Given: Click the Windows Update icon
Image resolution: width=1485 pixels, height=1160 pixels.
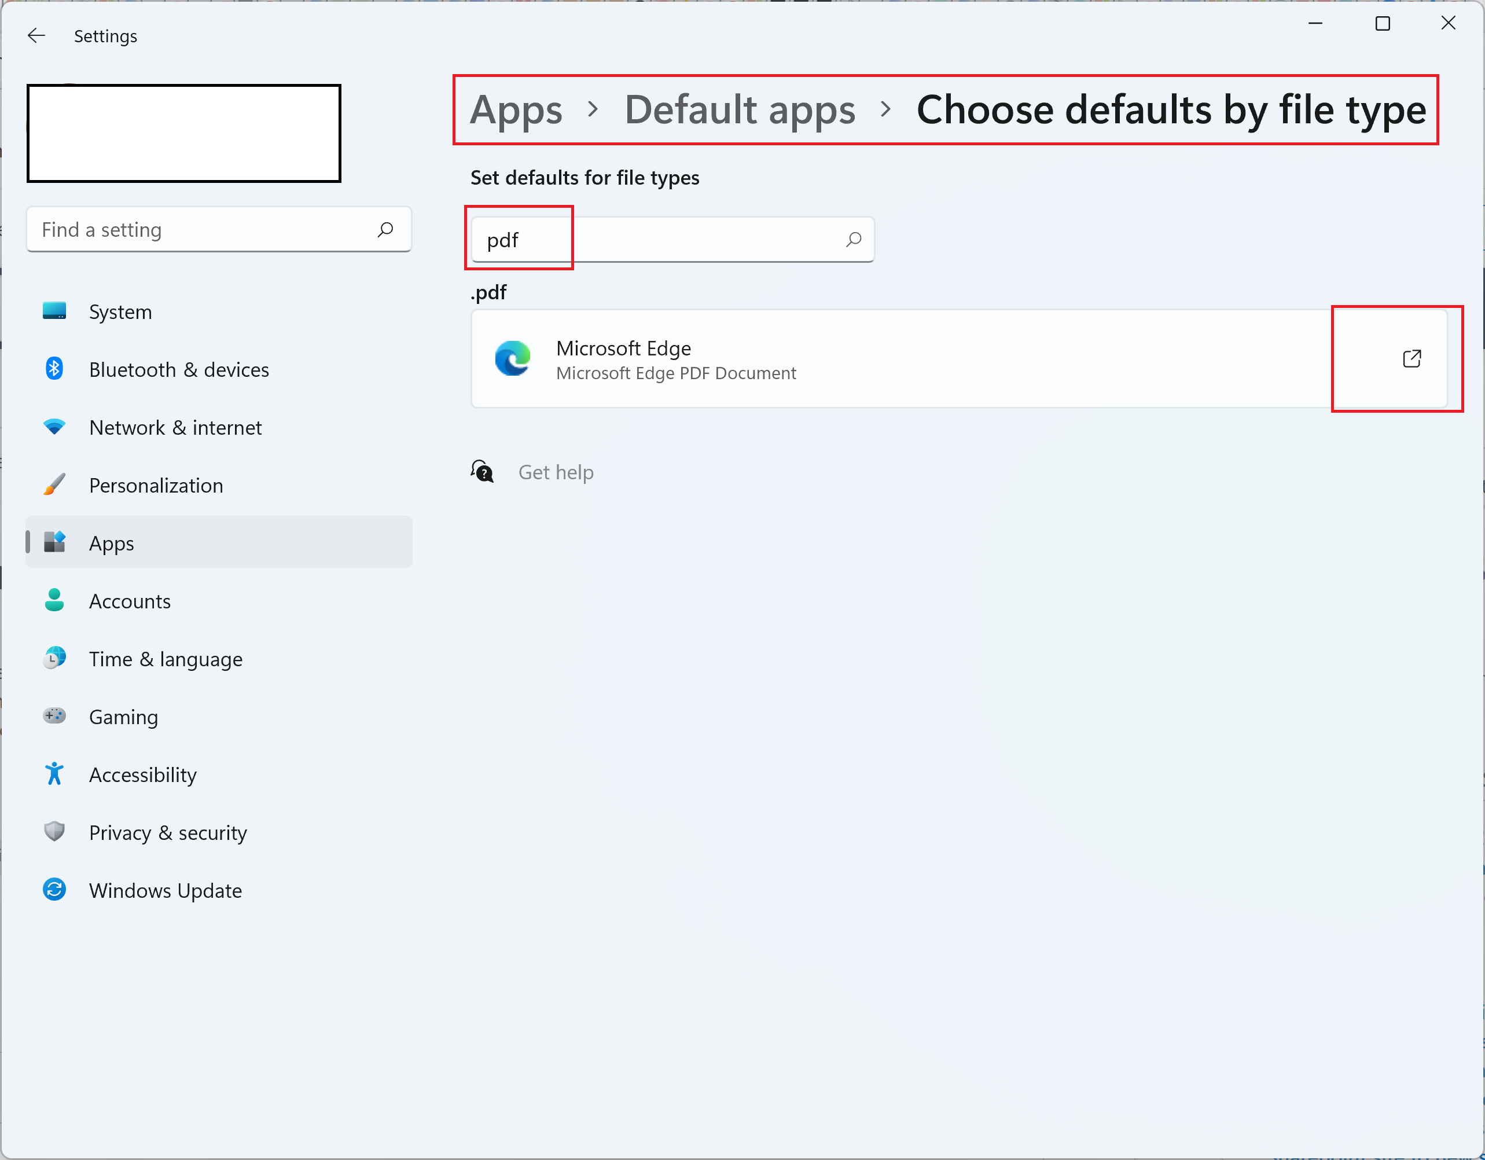Looking at the screenshot, I should [54, 890].
